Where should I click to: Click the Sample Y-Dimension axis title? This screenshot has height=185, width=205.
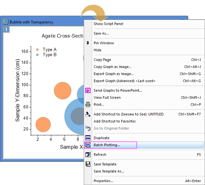[18, 90]
